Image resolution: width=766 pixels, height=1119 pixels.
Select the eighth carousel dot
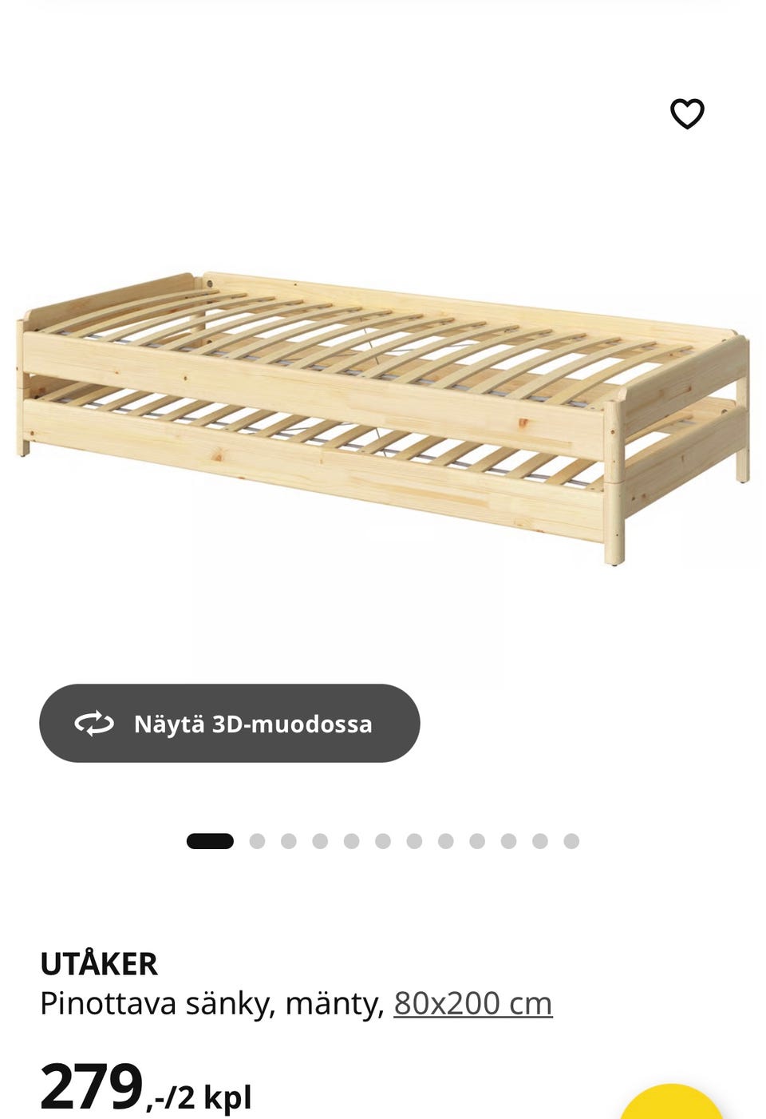pos(446,841)
